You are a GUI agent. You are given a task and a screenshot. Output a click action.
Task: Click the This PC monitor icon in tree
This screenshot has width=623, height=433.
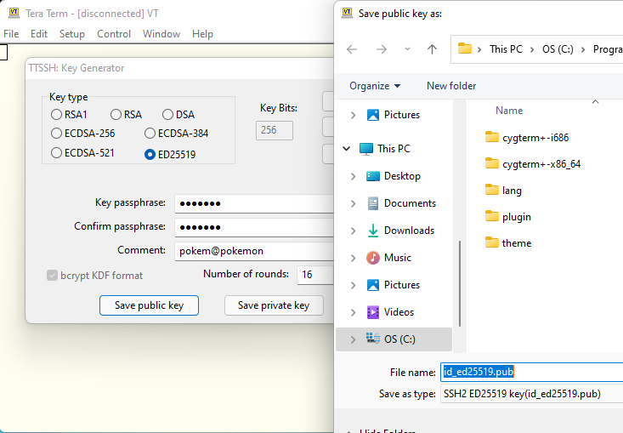pos(366,149)
